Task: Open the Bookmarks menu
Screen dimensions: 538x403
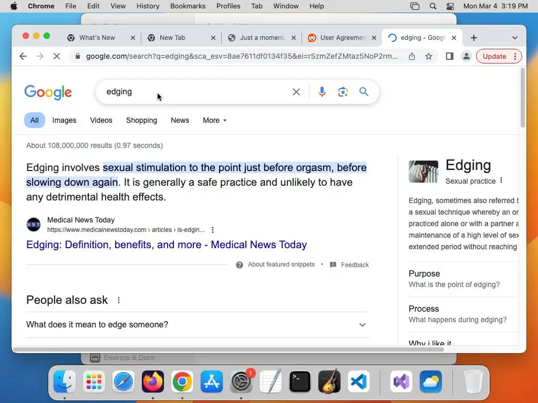Action: (x=188, y=6)
